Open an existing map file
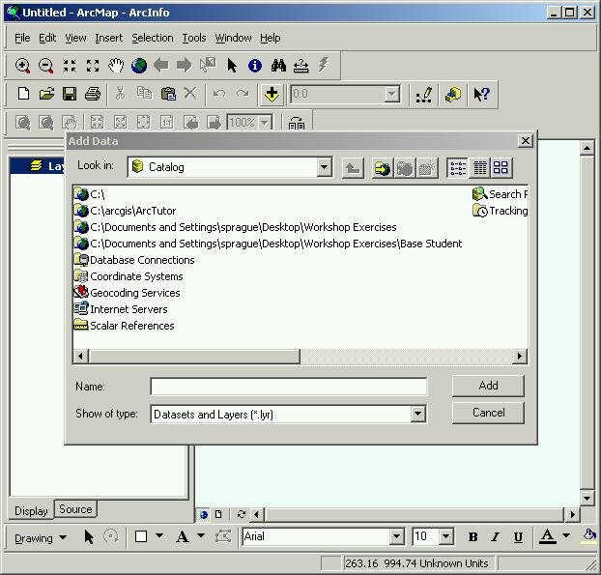The width and height of the screenshot is (601, 575). pos(46,94)
